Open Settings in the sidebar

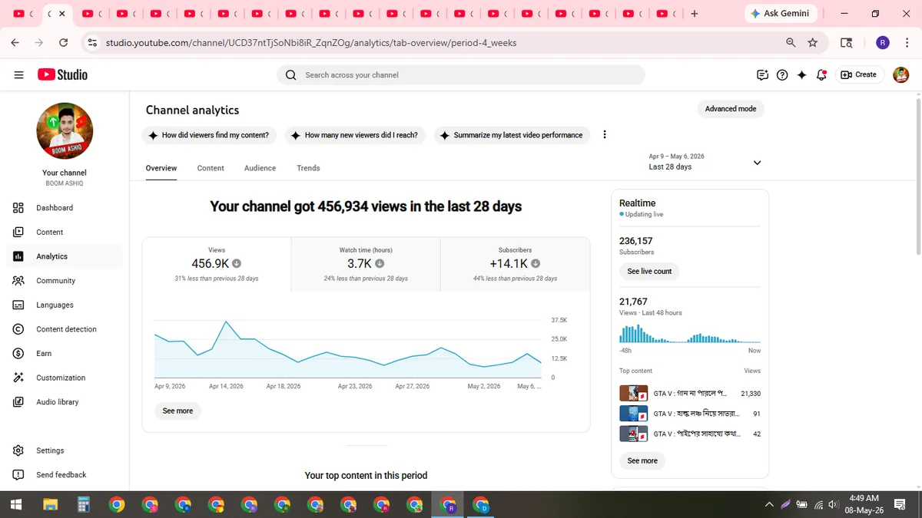click(x=65, y=450)
